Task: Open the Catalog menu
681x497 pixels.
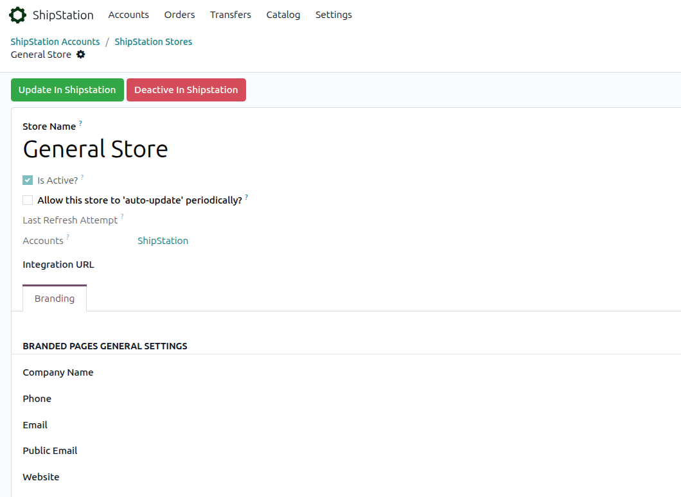Action: point(283,15)
